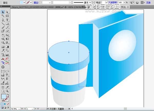Select the black arrow Selection tool
154x111 pixels.
3,12
